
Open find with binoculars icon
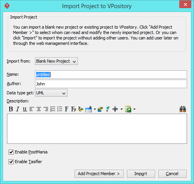tap(183, 109)
